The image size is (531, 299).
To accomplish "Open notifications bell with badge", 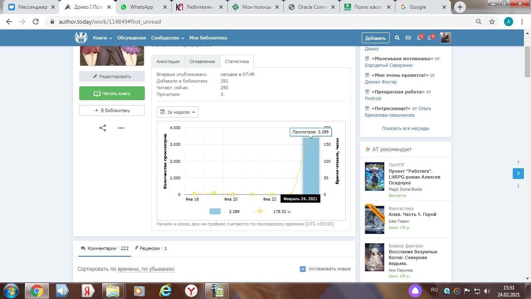I will tap(420, 38).
